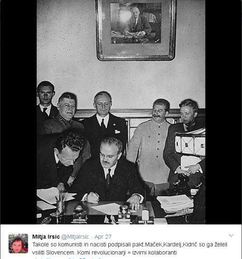The width and height of the screenshot is (242, 259).
Task: Enlarge the black-and-white pact signing photo
Action: click(121, 112)
